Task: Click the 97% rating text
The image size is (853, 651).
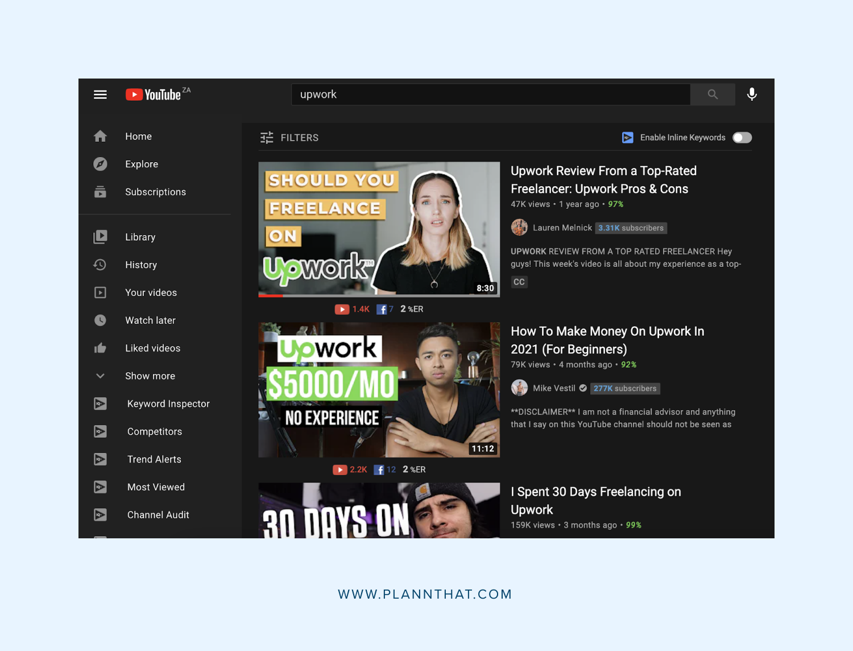Action: coord(616,204)
